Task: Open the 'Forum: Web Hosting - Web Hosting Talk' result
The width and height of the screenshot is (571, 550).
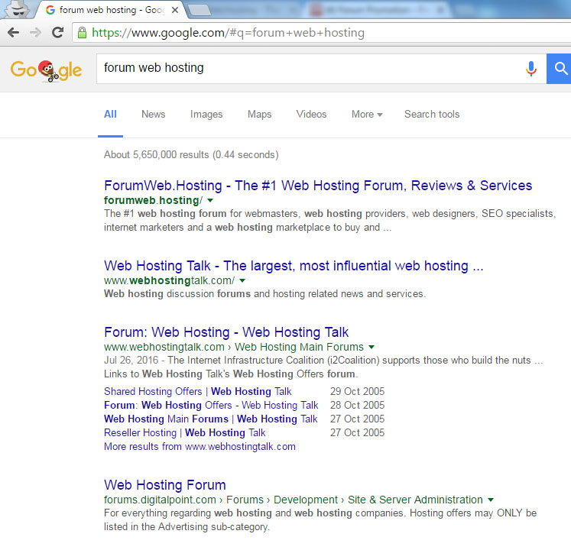Action: [x=226, y=332]
